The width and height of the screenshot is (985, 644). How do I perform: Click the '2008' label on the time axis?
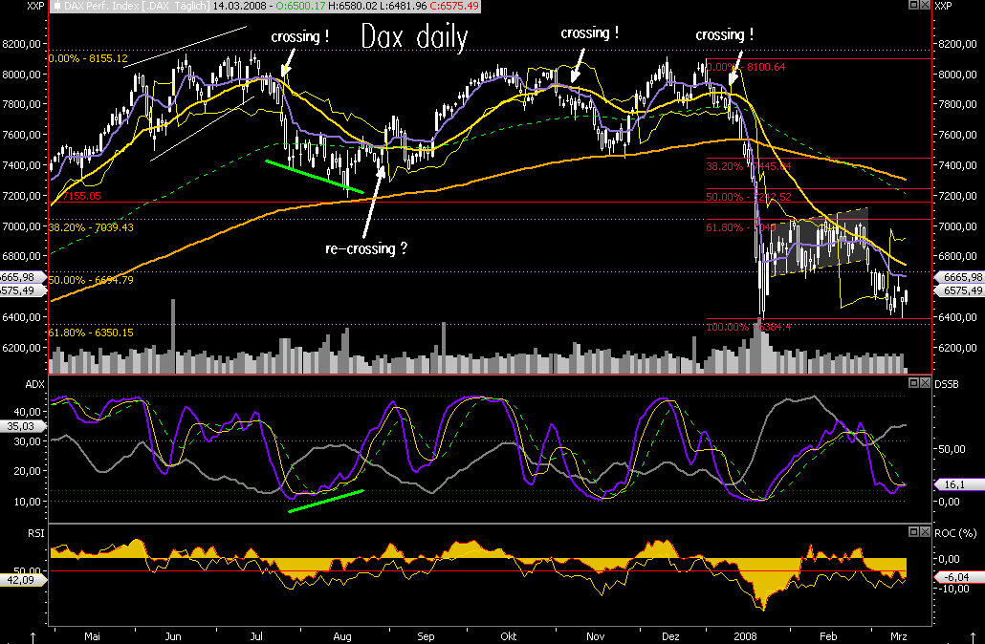click(x=746, y=636)
